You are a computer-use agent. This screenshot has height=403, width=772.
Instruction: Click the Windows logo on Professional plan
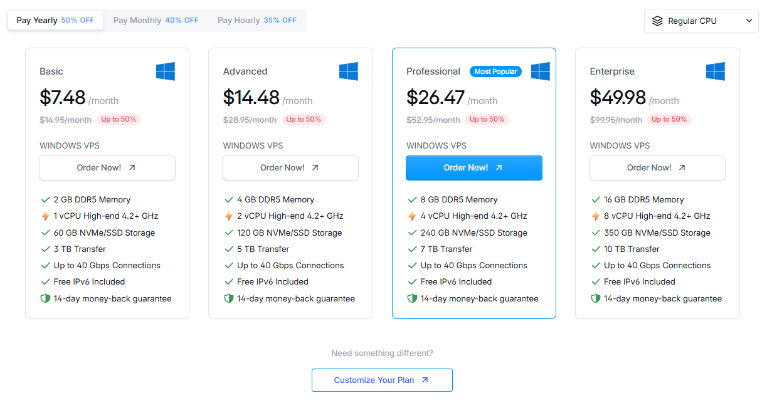(541, 71)
